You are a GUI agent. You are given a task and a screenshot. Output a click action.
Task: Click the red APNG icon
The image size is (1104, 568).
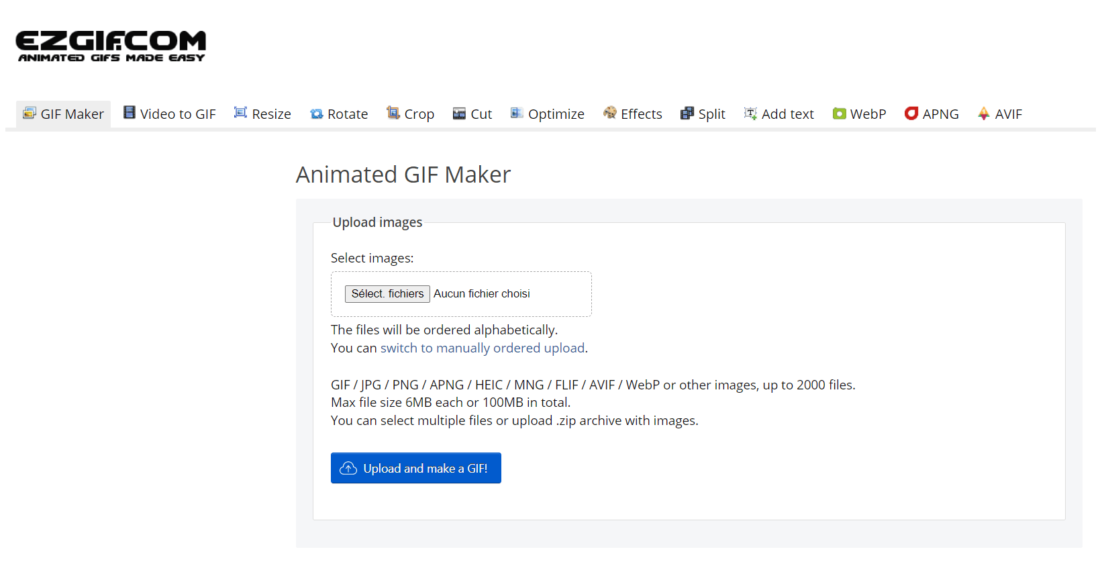(911, 113)
